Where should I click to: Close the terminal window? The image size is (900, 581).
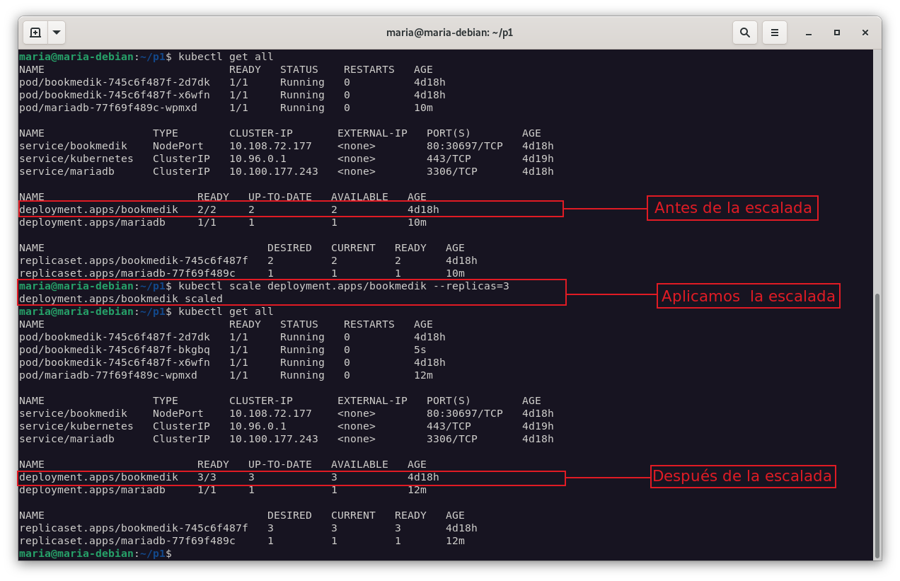(865, 33)
